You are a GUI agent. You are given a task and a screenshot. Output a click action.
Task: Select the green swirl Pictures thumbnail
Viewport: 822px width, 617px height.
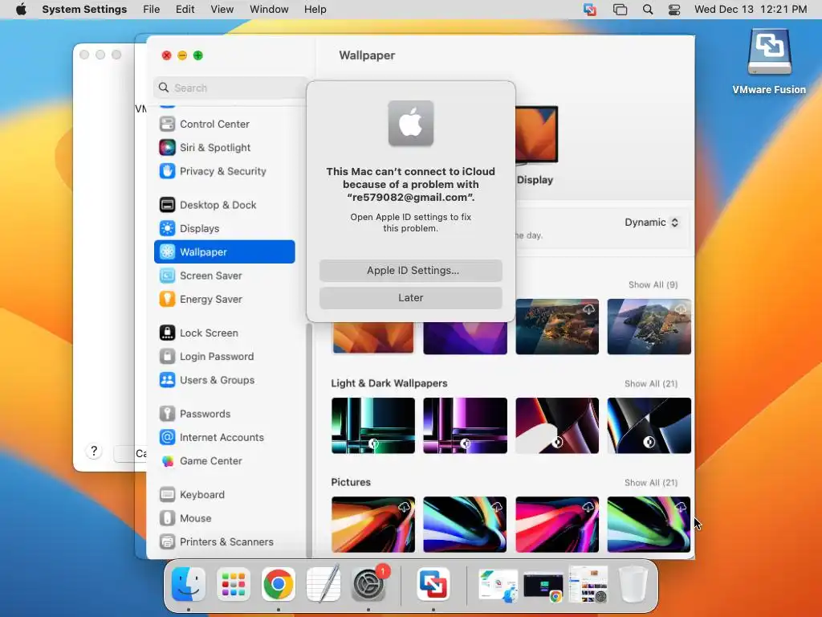tap(649, 525)
